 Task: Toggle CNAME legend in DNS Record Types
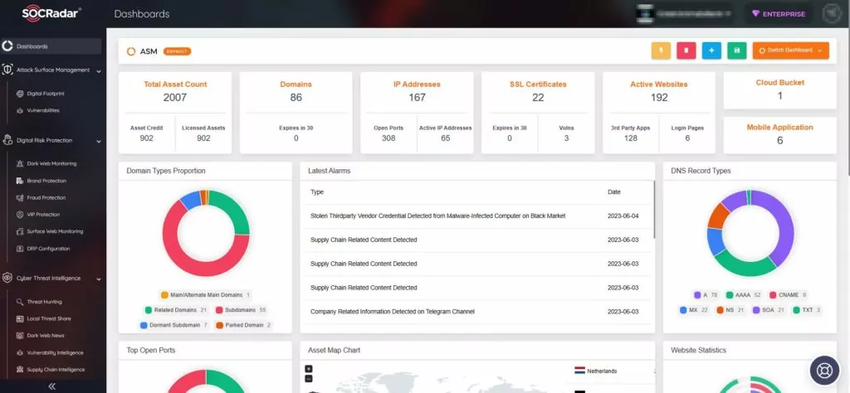(788, 295)
